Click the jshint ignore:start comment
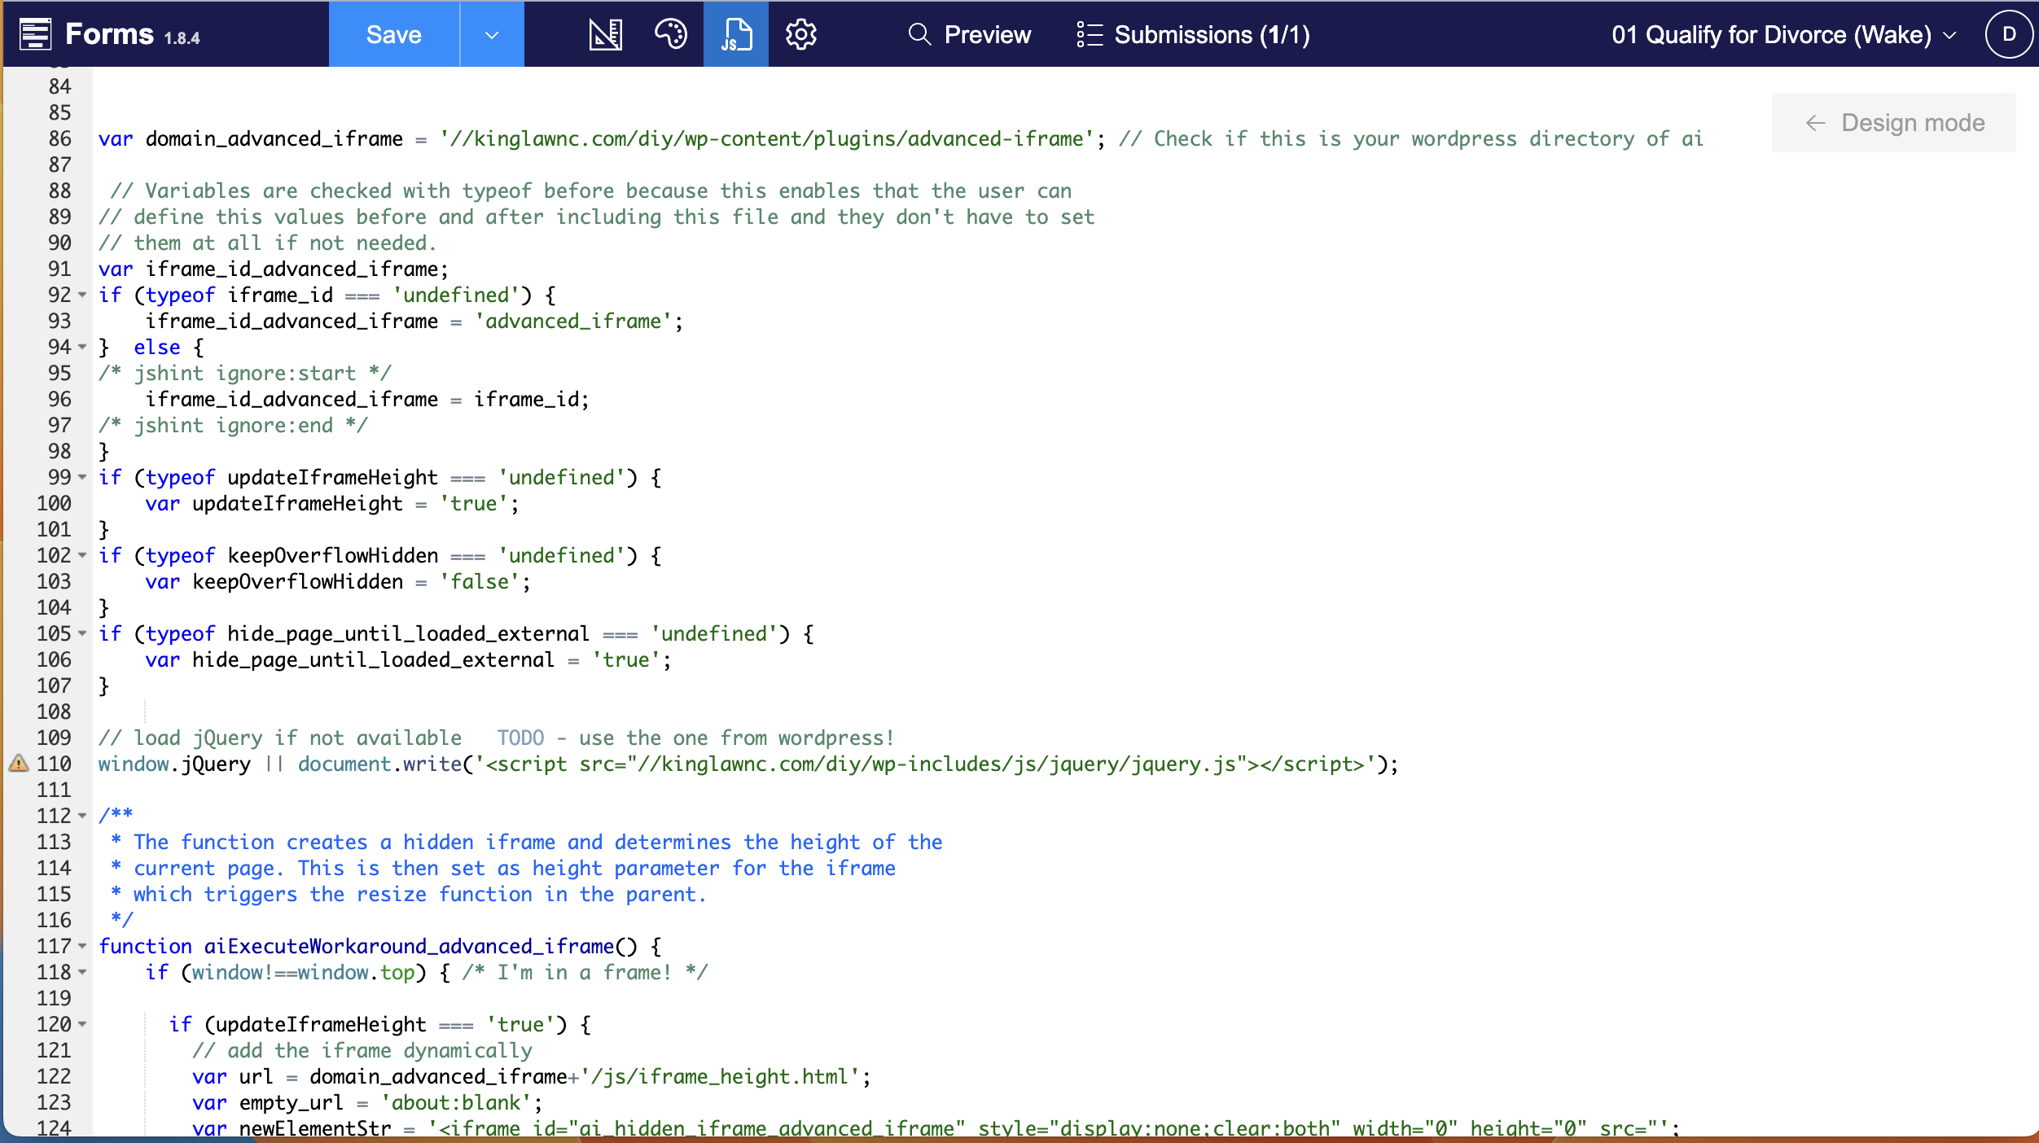This screenshot has width=2039, height=1143. click(245, 373)
